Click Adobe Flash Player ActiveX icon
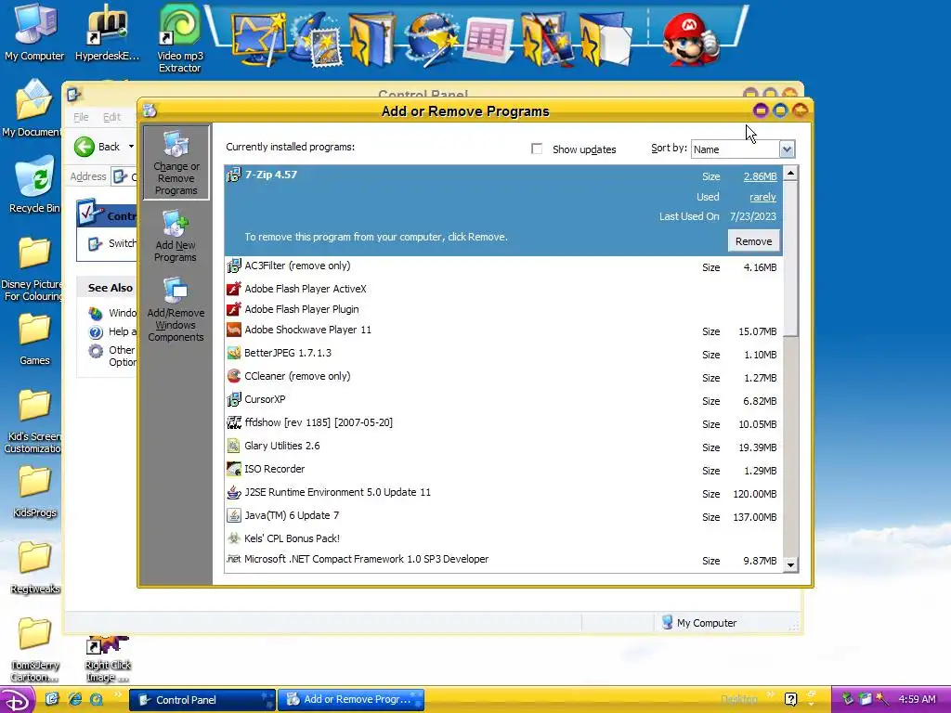This screenshot has height=713, width=951. 233,289
